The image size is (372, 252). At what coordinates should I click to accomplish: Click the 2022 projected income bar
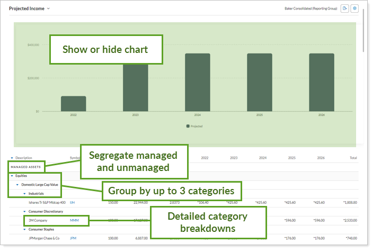[73, 104]
